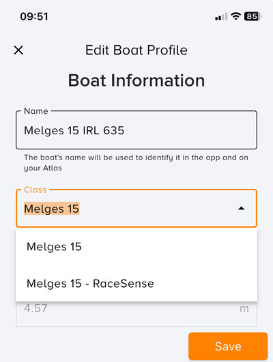The height and width of the screenshot is (362, 273).
Task: Tap the cellular signal bars
Action: pos(221,16)
